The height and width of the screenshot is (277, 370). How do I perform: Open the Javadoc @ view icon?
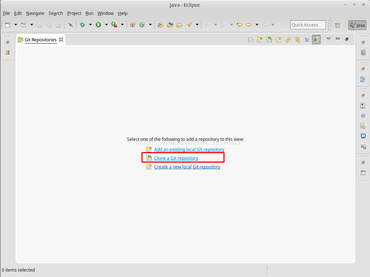363,116
